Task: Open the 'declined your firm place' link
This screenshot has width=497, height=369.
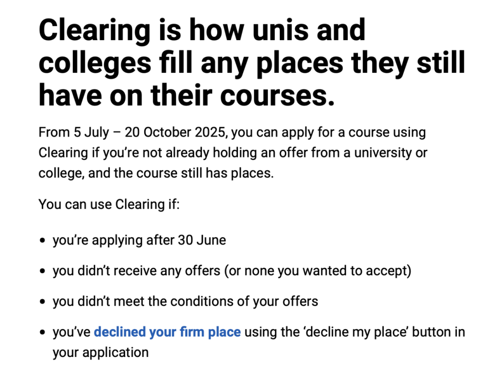Action: 167,332
